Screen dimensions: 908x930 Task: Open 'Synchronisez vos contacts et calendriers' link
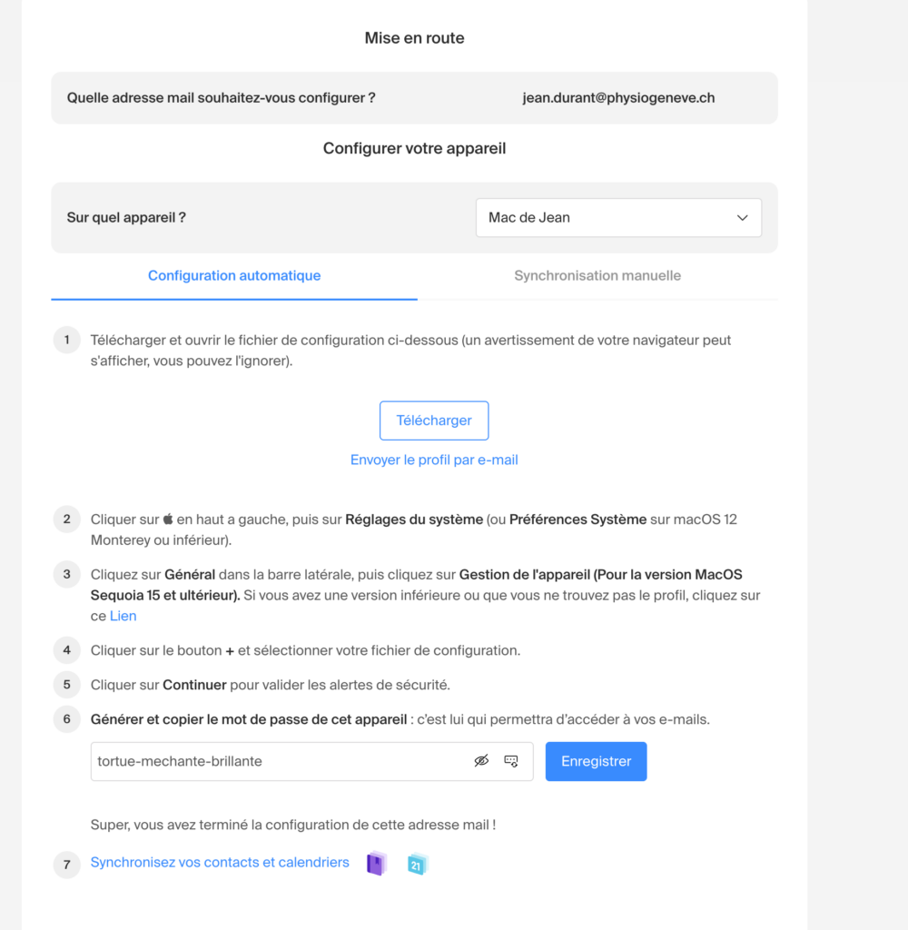click(220, 863)
